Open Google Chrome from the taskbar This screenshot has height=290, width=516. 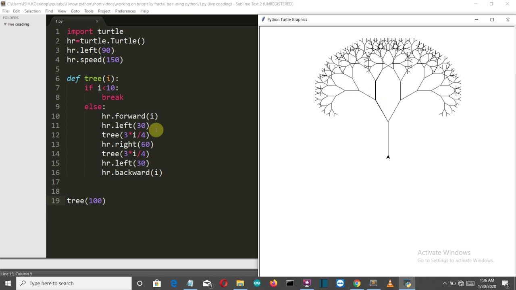click(357, 283)
